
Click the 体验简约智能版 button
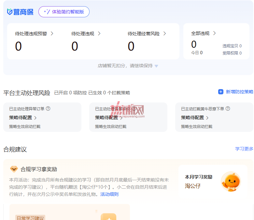tap(64, 12)
